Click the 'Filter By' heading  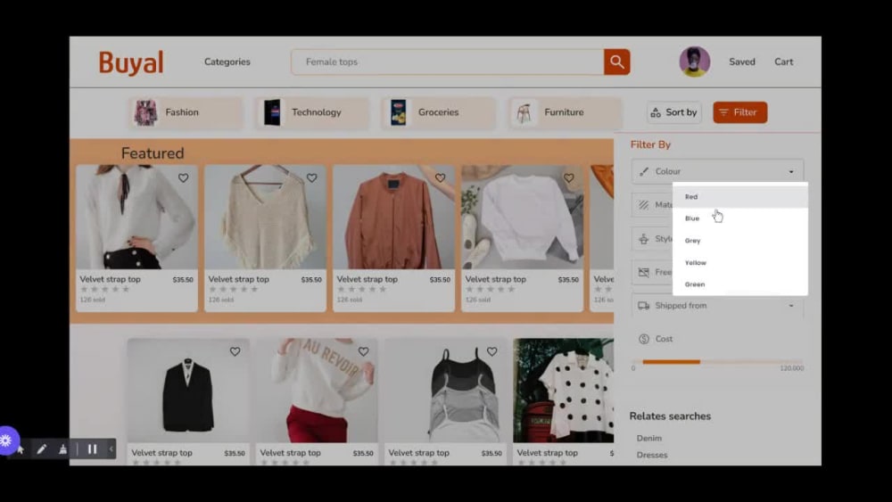pos(650,145)
